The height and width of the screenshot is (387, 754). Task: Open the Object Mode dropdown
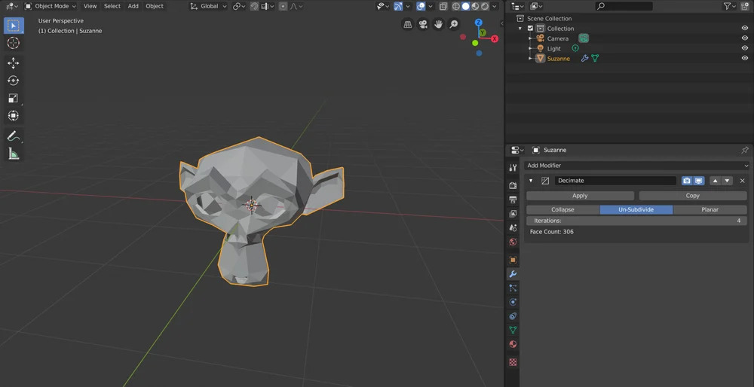[x=51, y=6]
